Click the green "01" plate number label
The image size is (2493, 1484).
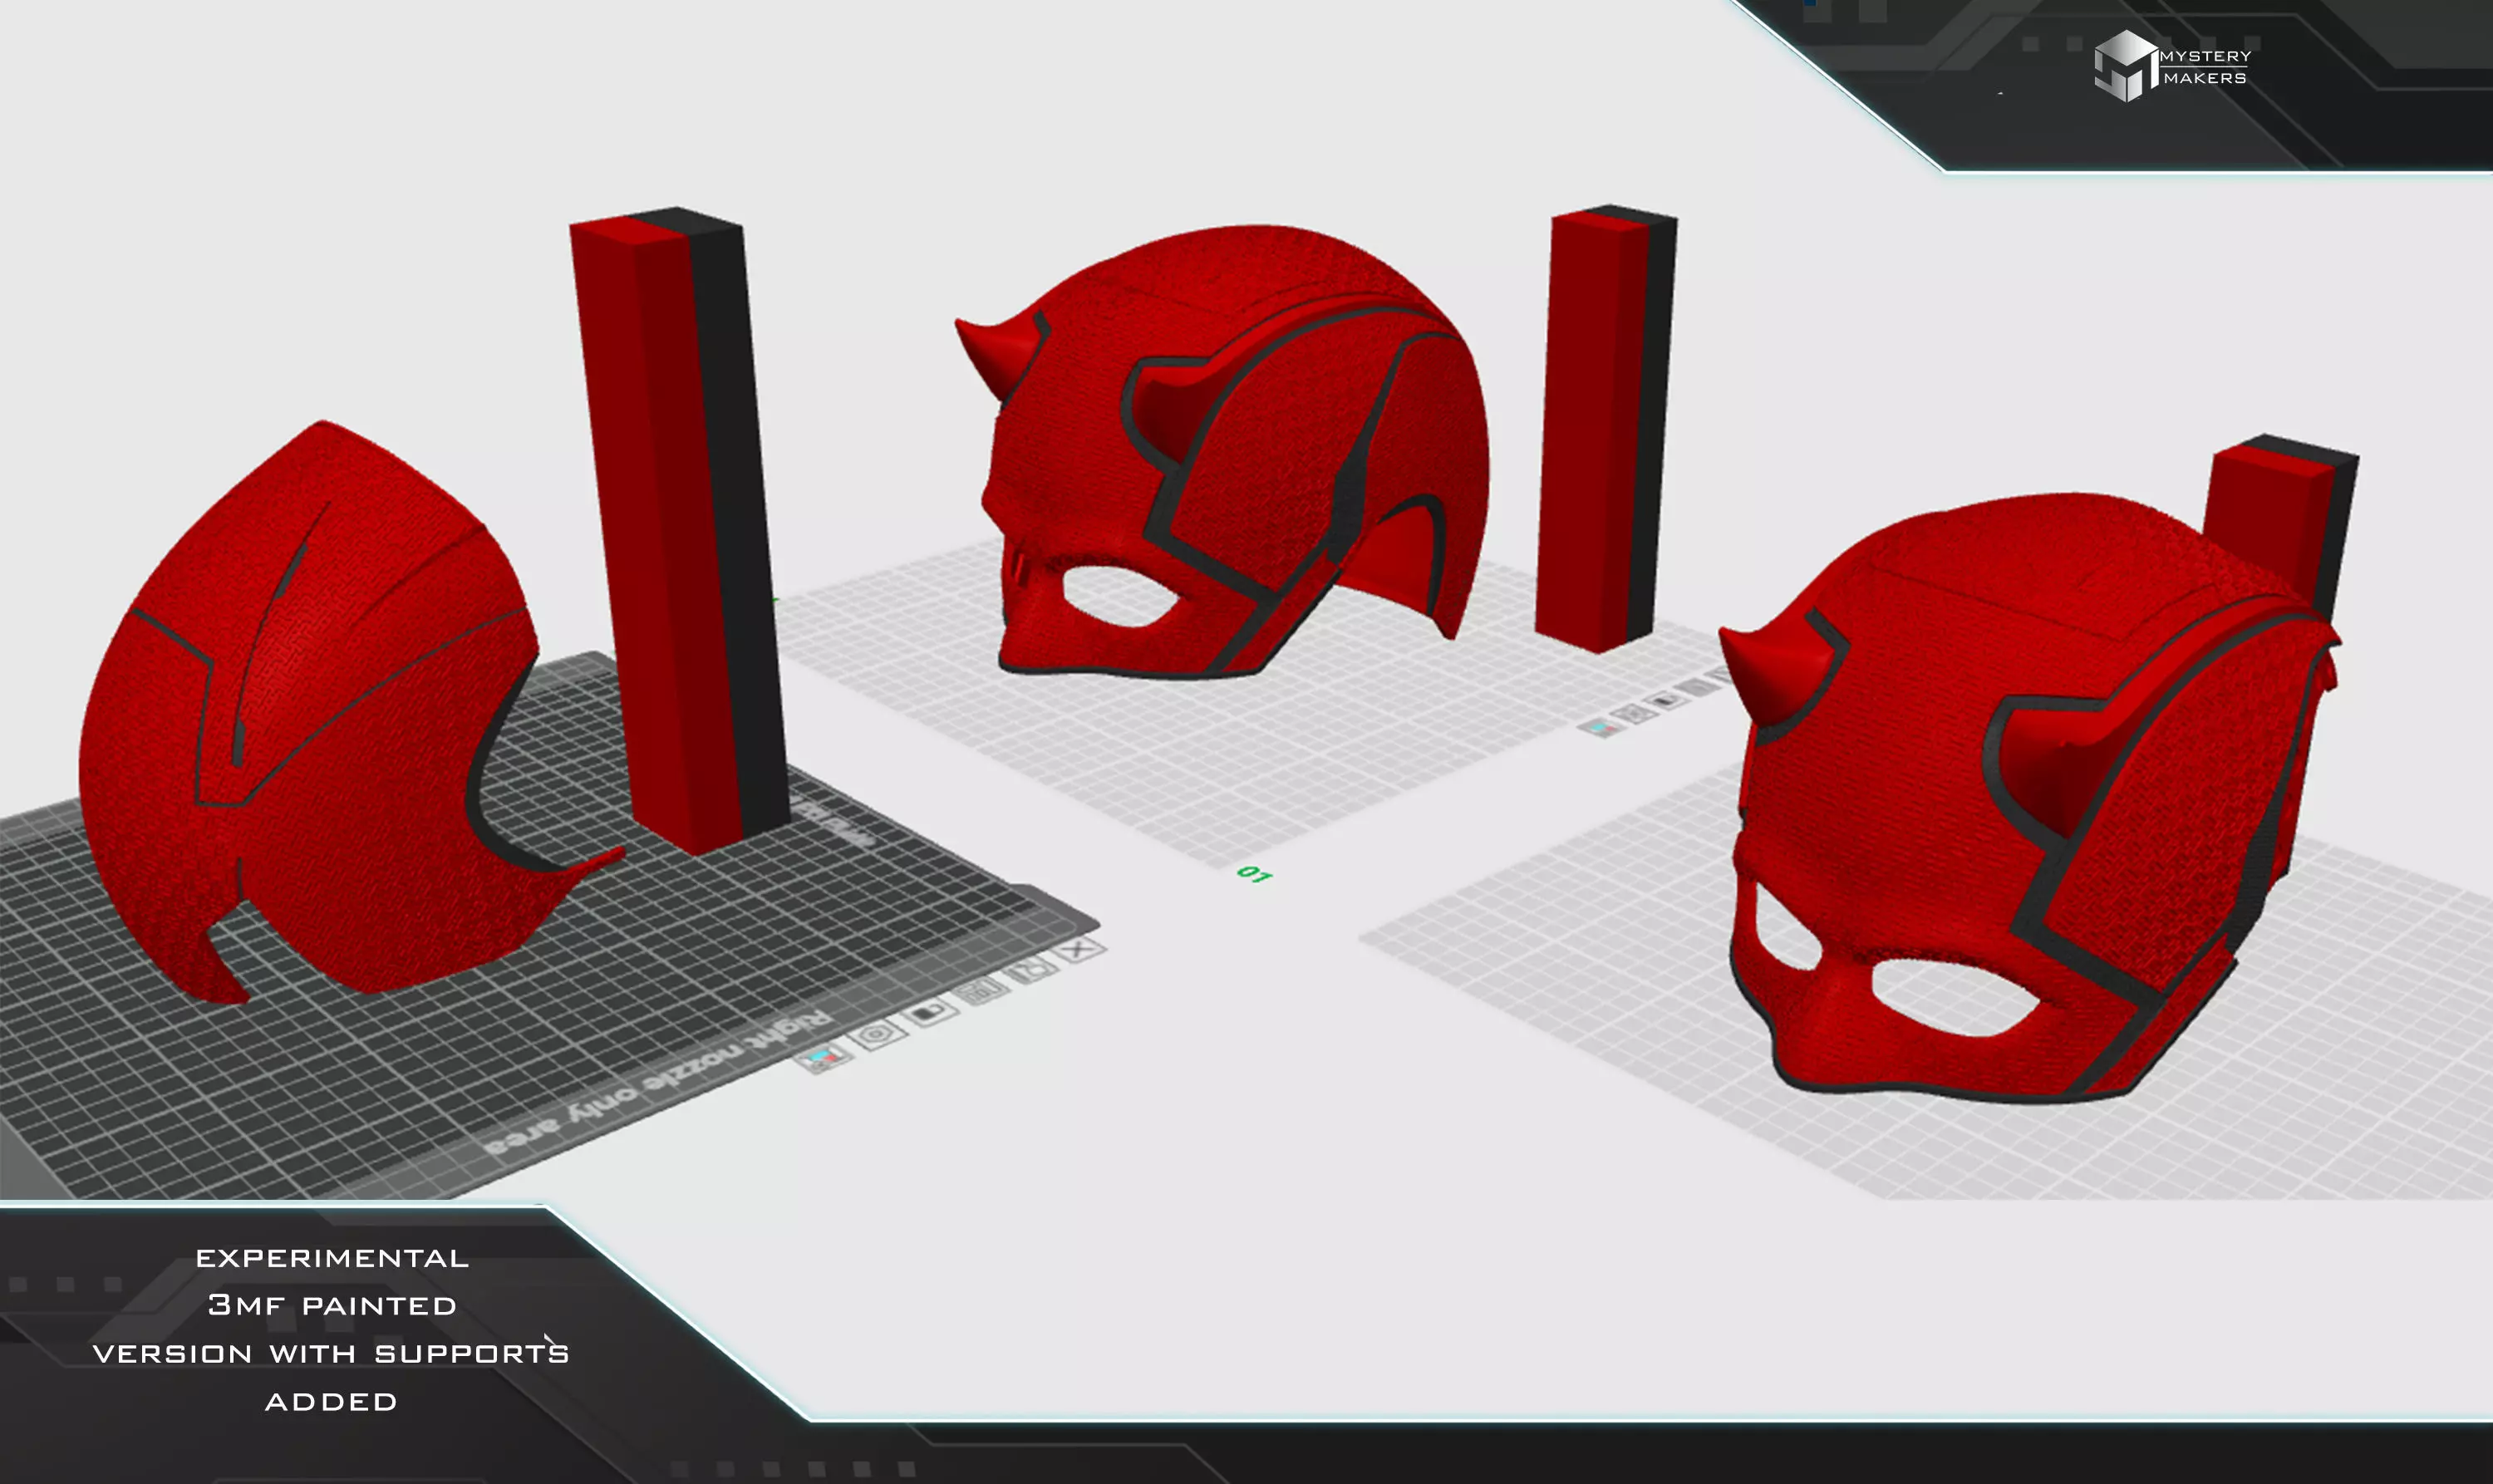(x=1254, y=875)
